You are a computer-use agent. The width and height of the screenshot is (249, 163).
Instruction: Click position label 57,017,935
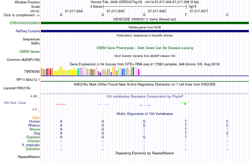pyautogui.click(x=115, y=11)
